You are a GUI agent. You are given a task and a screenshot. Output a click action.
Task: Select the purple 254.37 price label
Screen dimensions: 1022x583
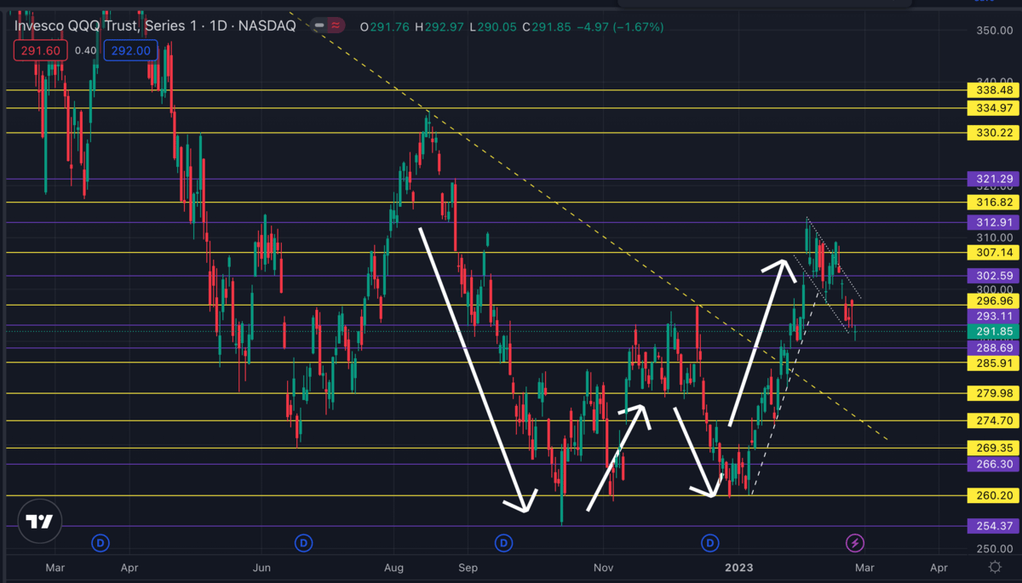tap(994, 526)
